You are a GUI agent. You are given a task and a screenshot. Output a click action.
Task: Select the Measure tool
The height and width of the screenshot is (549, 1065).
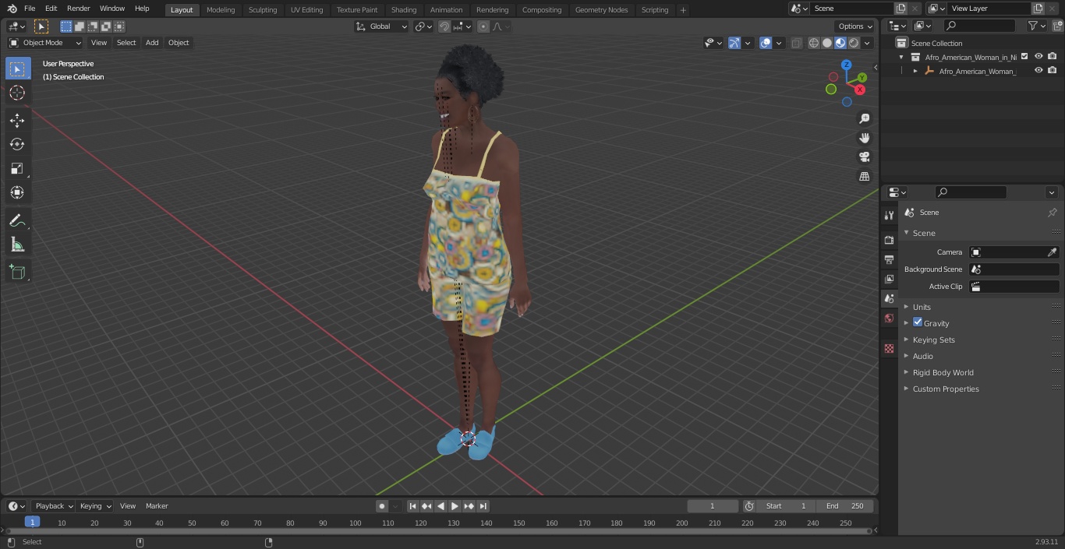[x=17, y=245]
